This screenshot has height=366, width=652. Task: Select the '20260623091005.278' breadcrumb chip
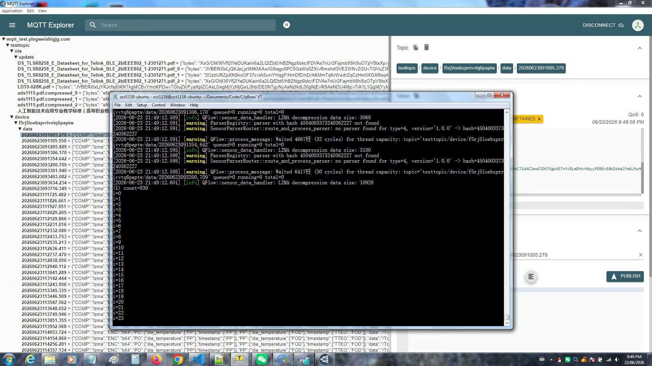pyautogui.click(x=541, y=68)
